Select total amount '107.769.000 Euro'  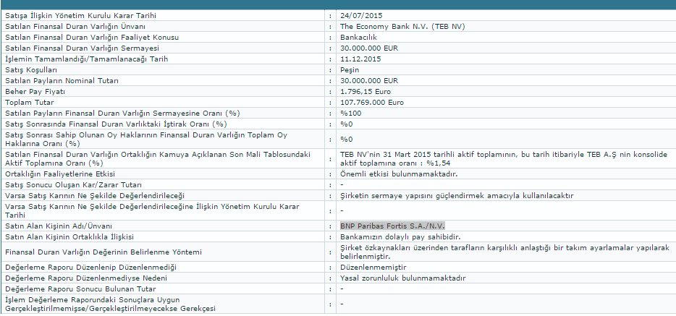coord(372,103)
